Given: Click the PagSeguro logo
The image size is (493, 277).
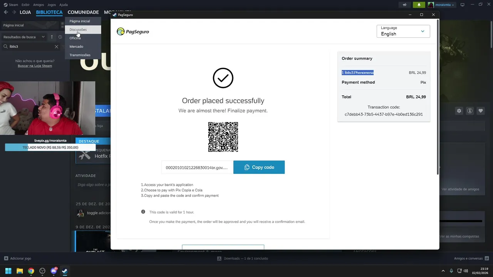Looking at the screenshot, I should (x=133, y=32).
